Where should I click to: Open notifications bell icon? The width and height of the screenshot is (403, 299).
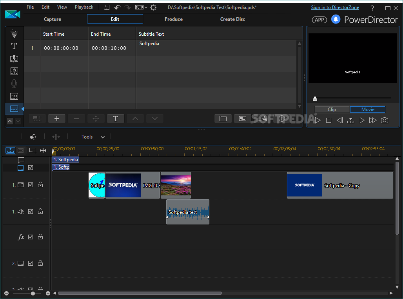[336, 19]
